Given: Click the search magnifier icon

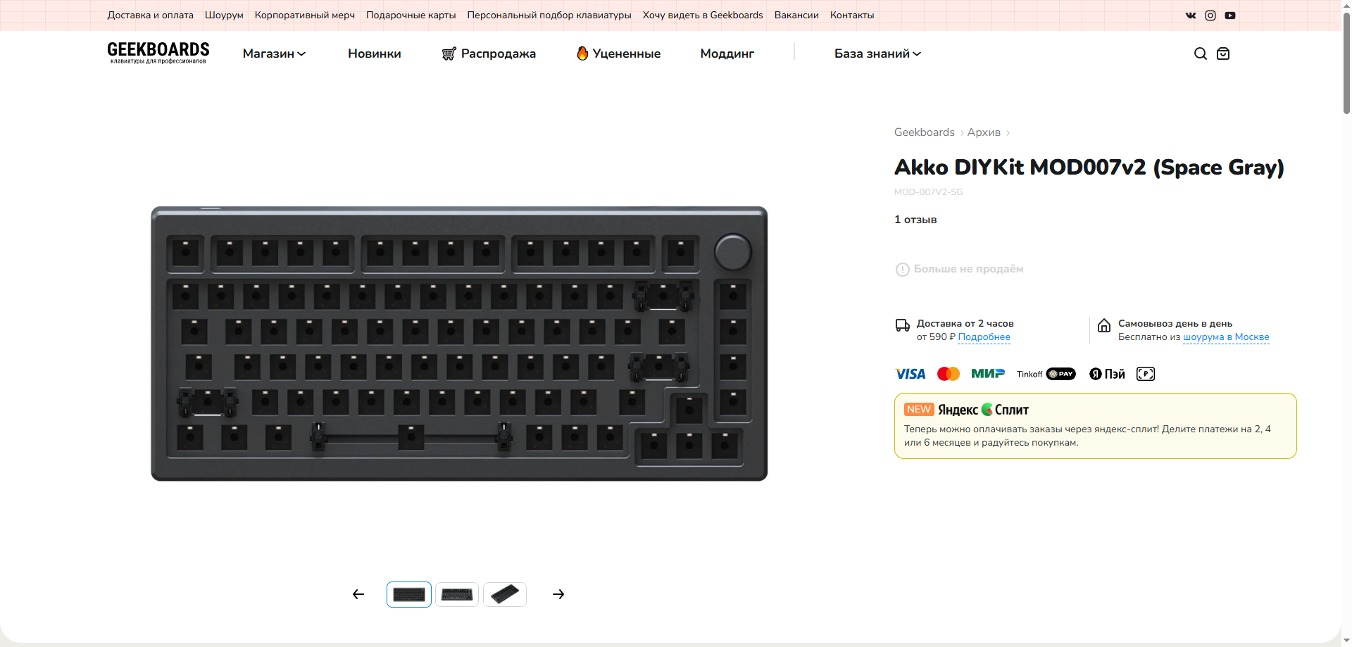Looking at the screenshot, I should (1201, 54).
